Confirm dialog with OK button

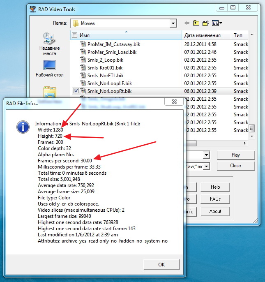click(x=161, y=265)
